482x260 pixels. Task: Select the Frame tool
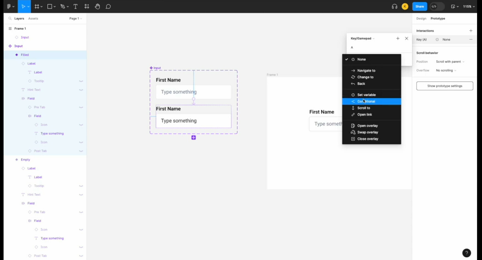37,6
